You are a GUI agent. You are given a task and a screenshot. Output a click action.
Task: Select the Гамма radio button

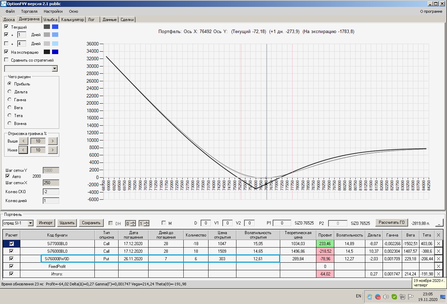point(10,100)
